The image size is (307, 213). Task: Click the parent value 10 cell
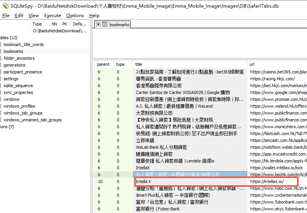pyautogui.click(x=103, y=181)
